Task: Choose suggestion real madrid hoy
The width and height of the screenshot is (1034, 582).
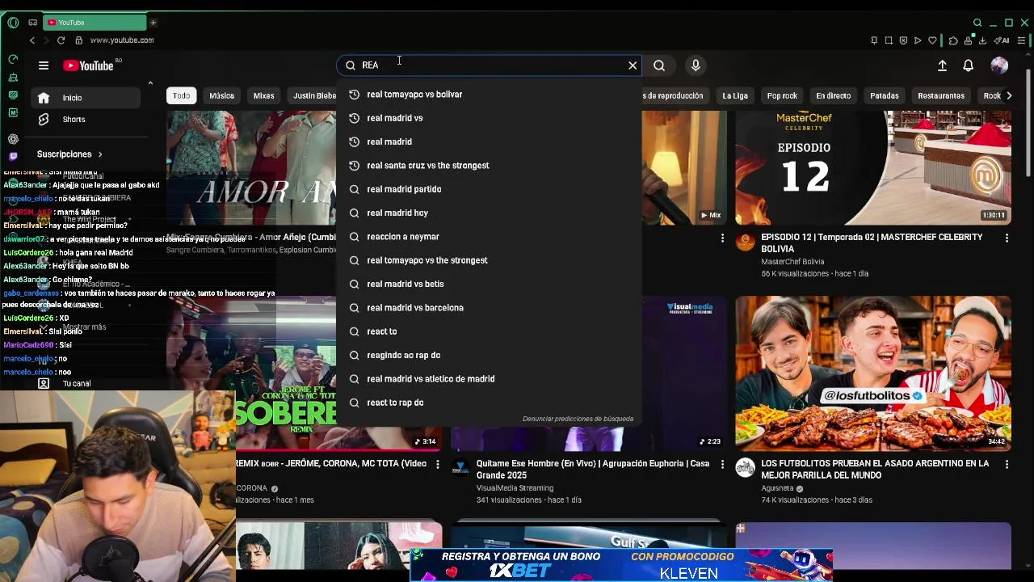Action: pyautogui.click(x=489, y=213)
